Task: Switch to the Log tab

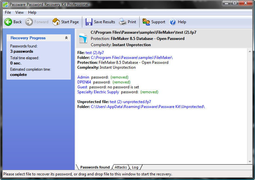Action: click(135, 167)
